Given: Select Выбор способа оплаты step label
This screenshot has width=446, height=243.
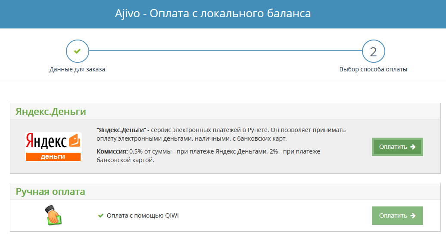Looking at the screenshot, I should (x=373, y=69).
